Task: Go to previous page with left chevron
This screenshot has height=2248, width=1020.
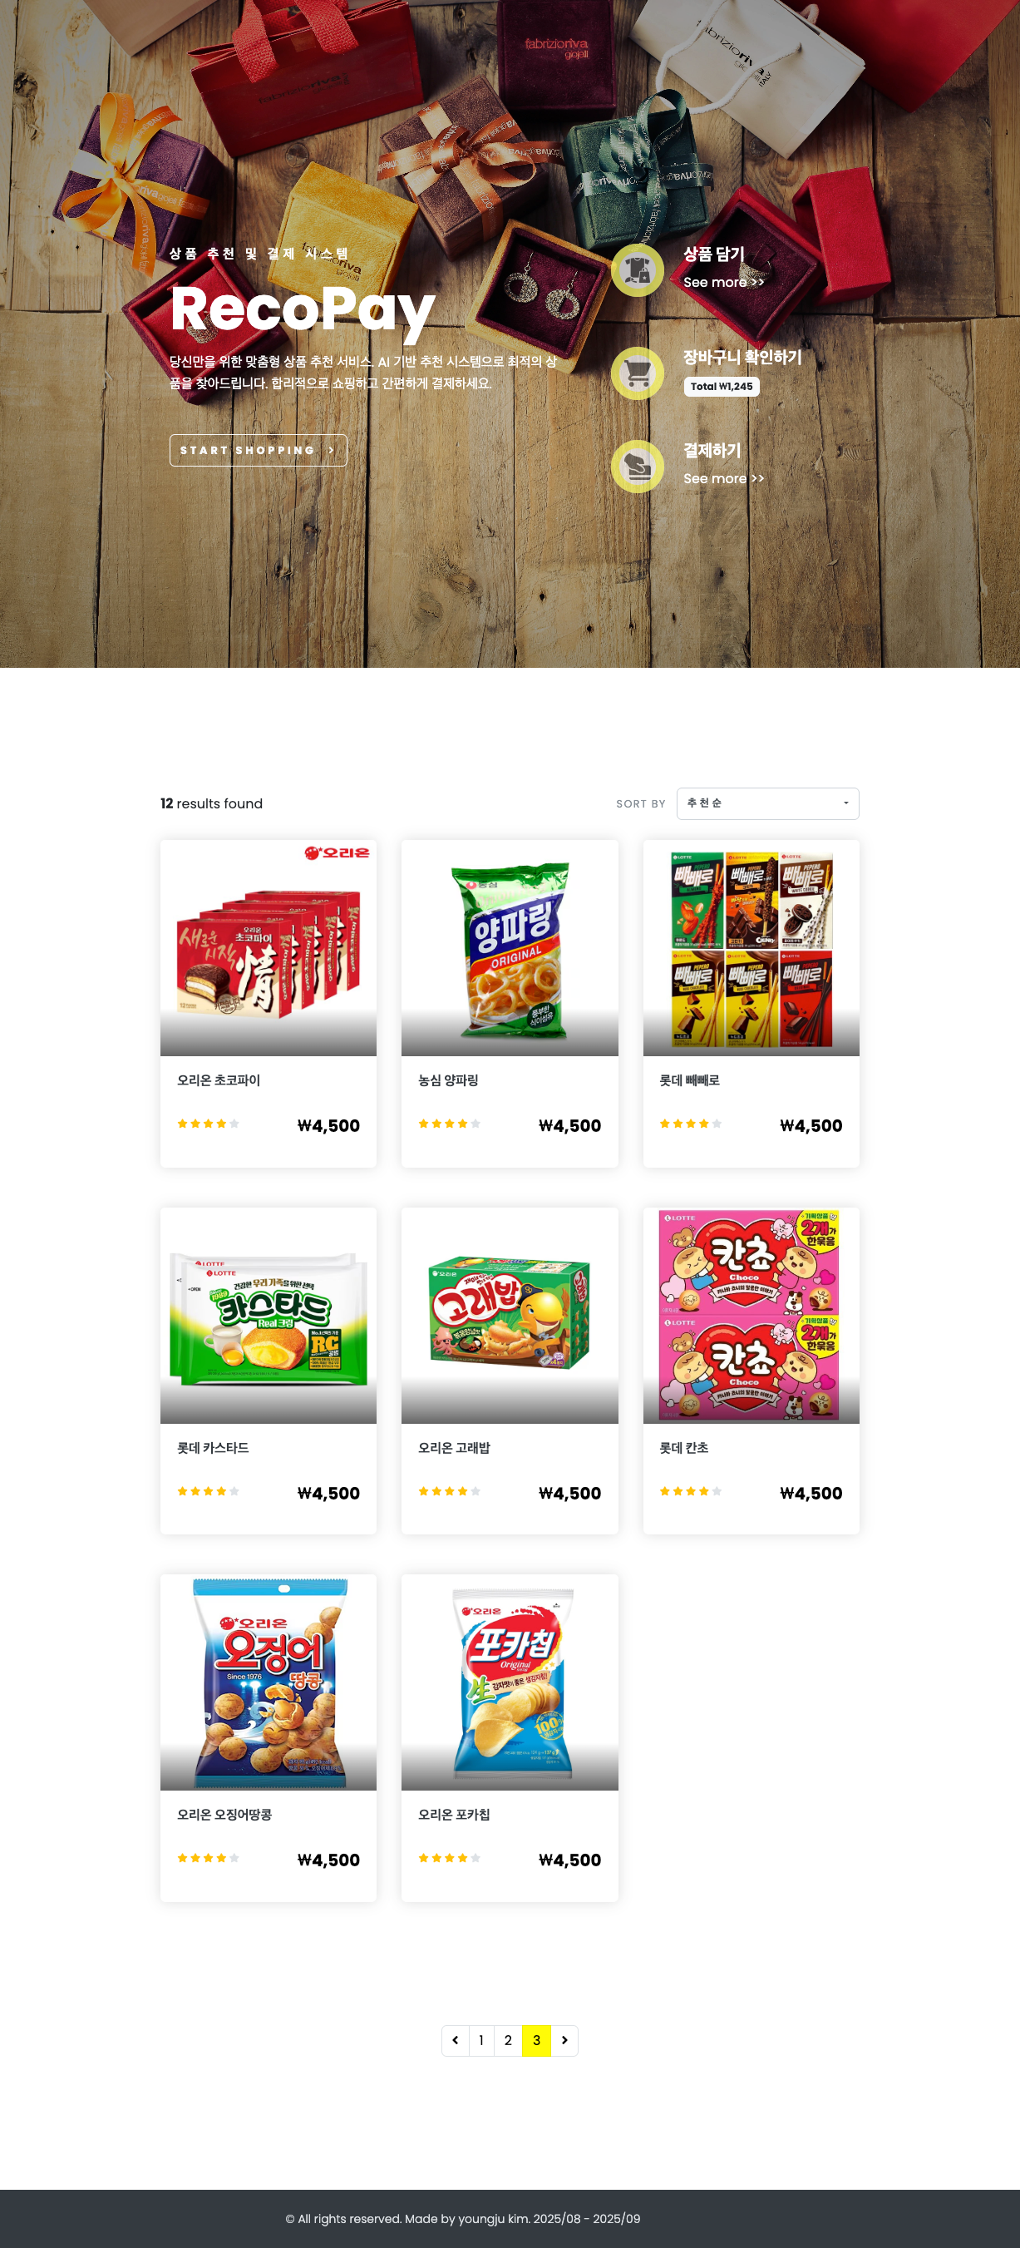Action: pyautogui.click(x=456, y=2040)
